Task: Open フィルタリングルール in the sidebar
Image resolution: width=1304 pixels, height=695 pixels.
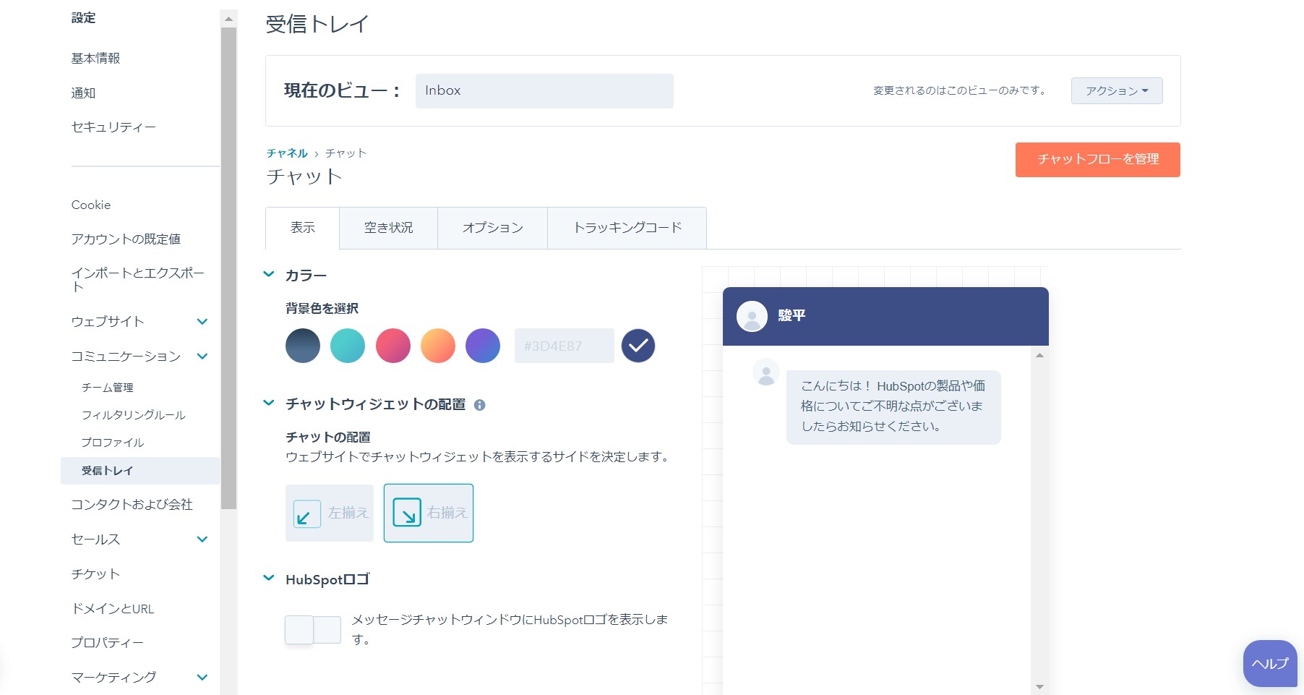Action: pos(133,415)
